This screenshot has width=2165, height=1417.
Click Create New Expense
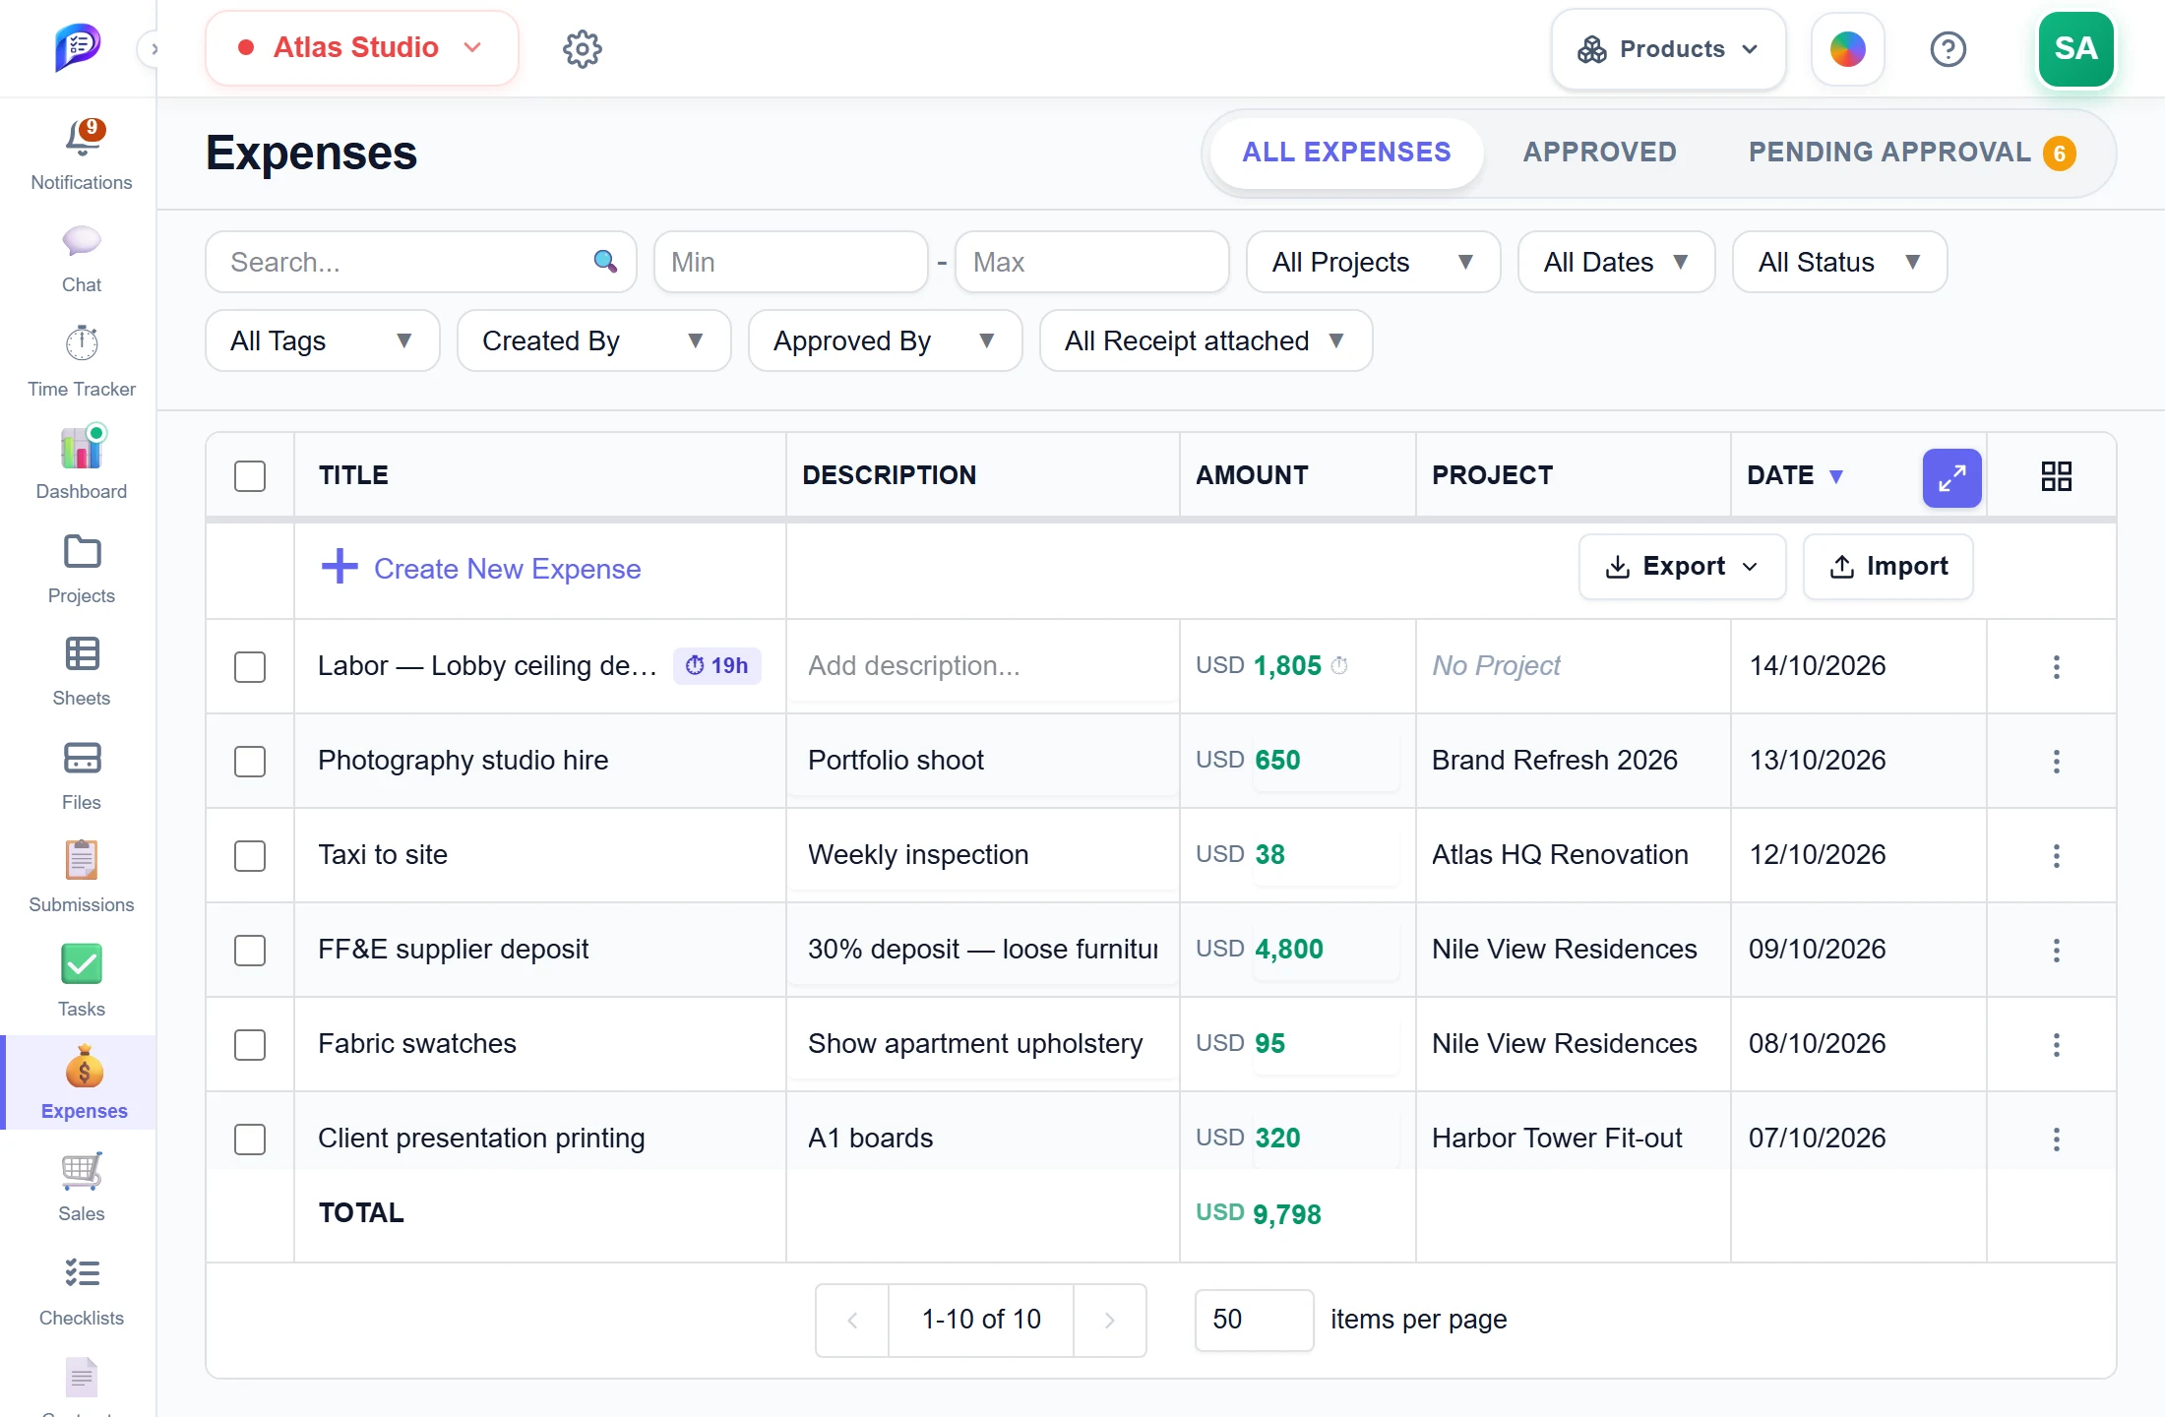click(x=481, y=568)
